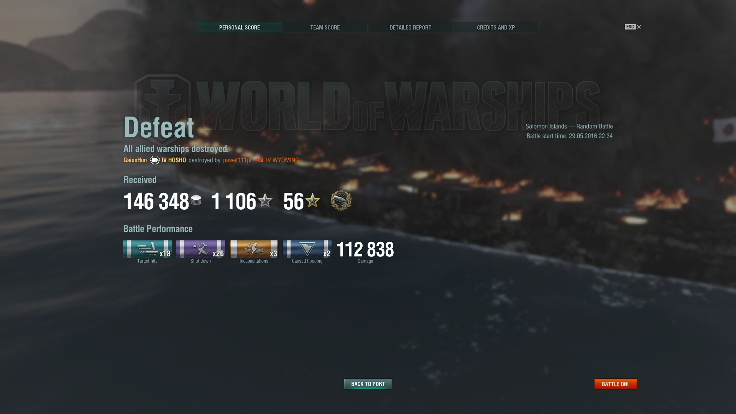Click the Hosho aircraft carrier class icon
Image resolution: width=736 pixels, height=414 pixels.
155,160
